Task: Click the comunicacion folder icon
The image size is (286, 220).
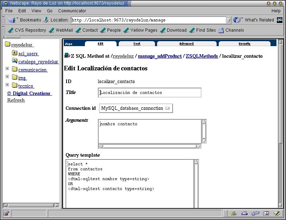Action: pos(14,69)
